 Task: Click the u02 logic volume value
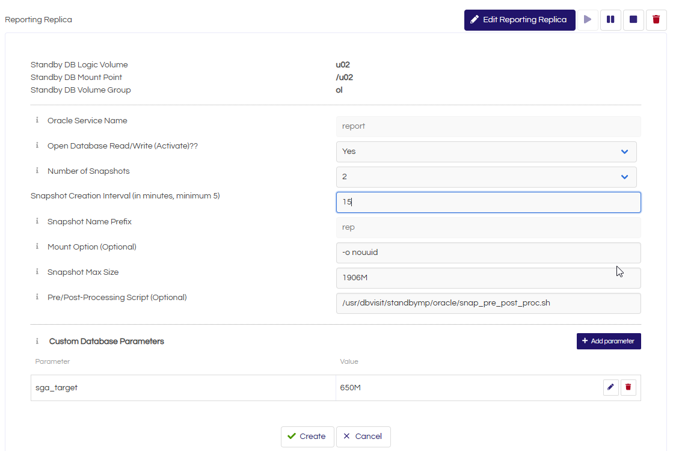342,65
